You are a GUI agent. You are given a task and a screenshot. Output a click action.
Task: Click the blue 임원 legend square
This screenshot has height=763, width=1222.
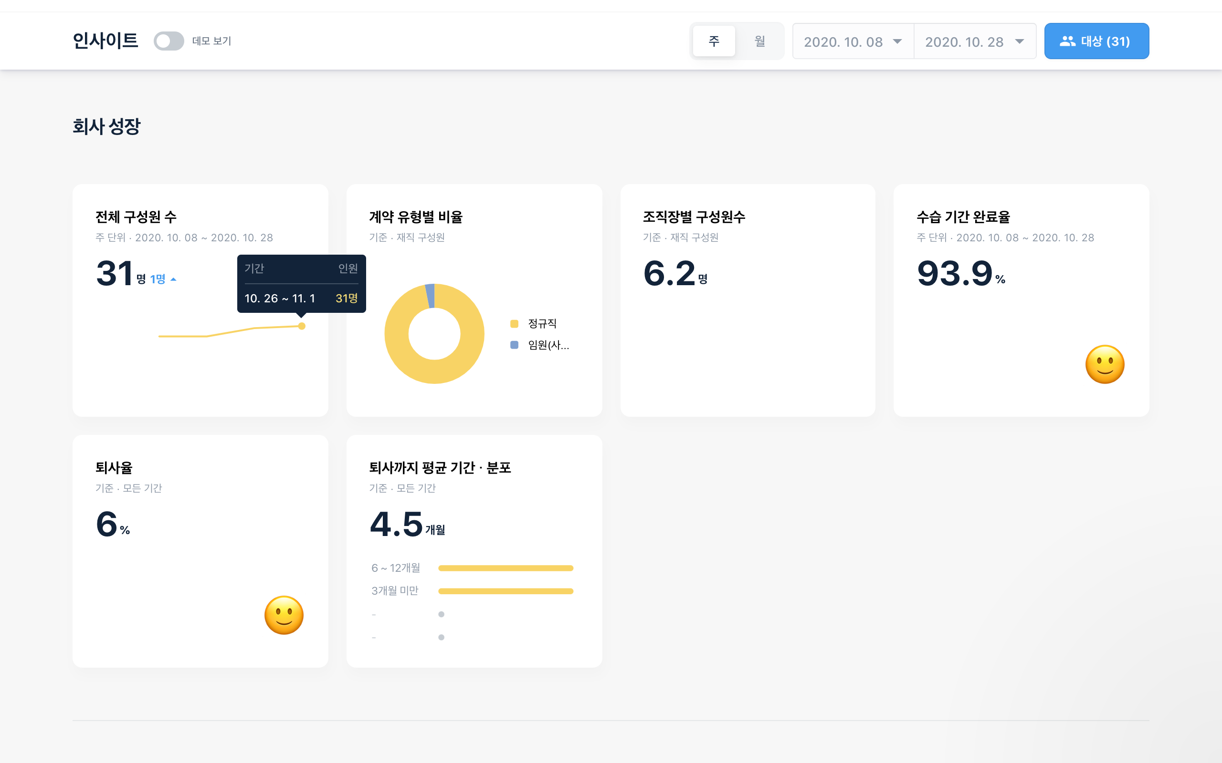point(514,345)
